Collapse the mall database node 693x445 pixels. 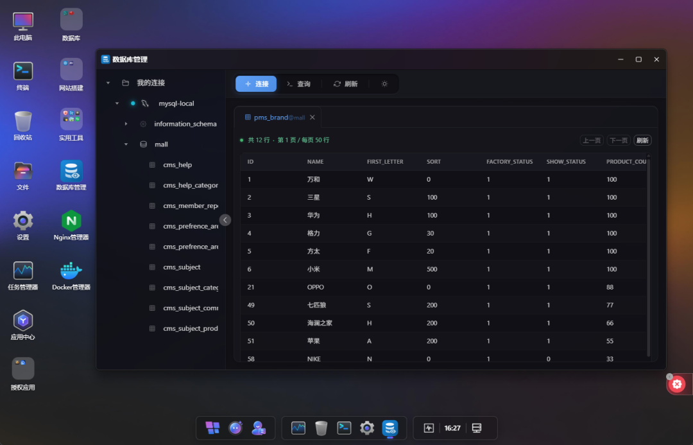tap(126, 144)
